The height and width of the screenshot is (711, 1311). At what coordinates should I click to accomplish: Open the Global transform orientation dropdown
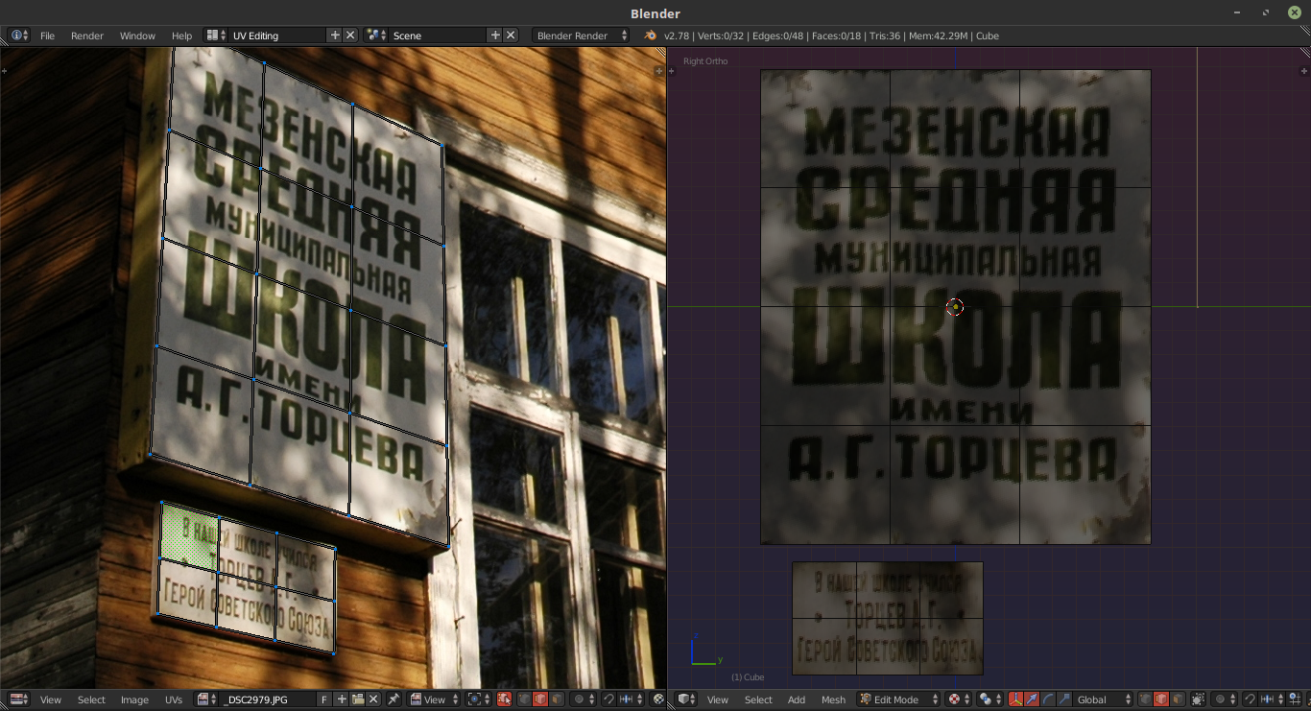tap(1103, 699)
